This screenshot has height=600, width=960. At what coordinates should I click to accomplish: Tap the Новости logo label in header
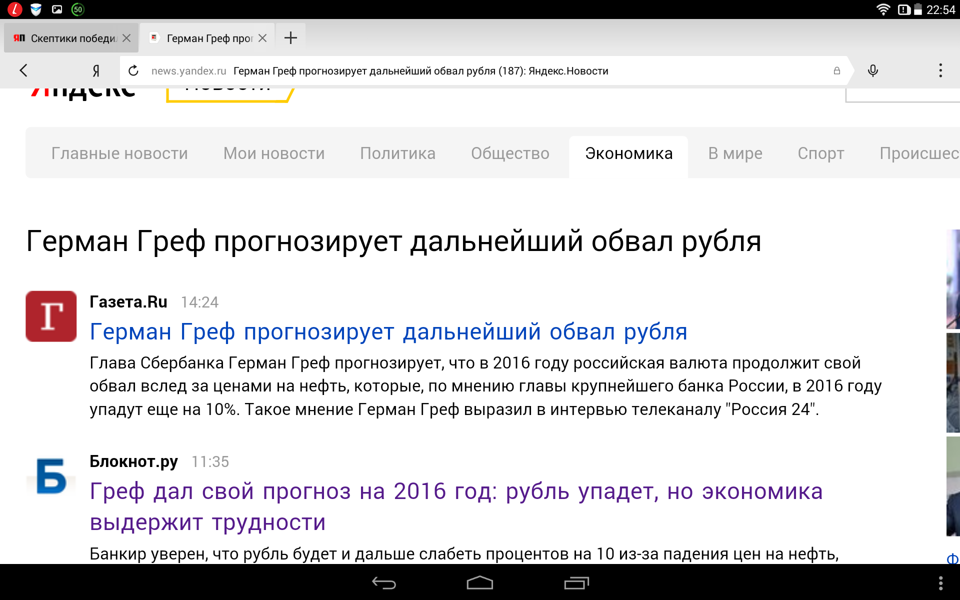tap(230, 95)
